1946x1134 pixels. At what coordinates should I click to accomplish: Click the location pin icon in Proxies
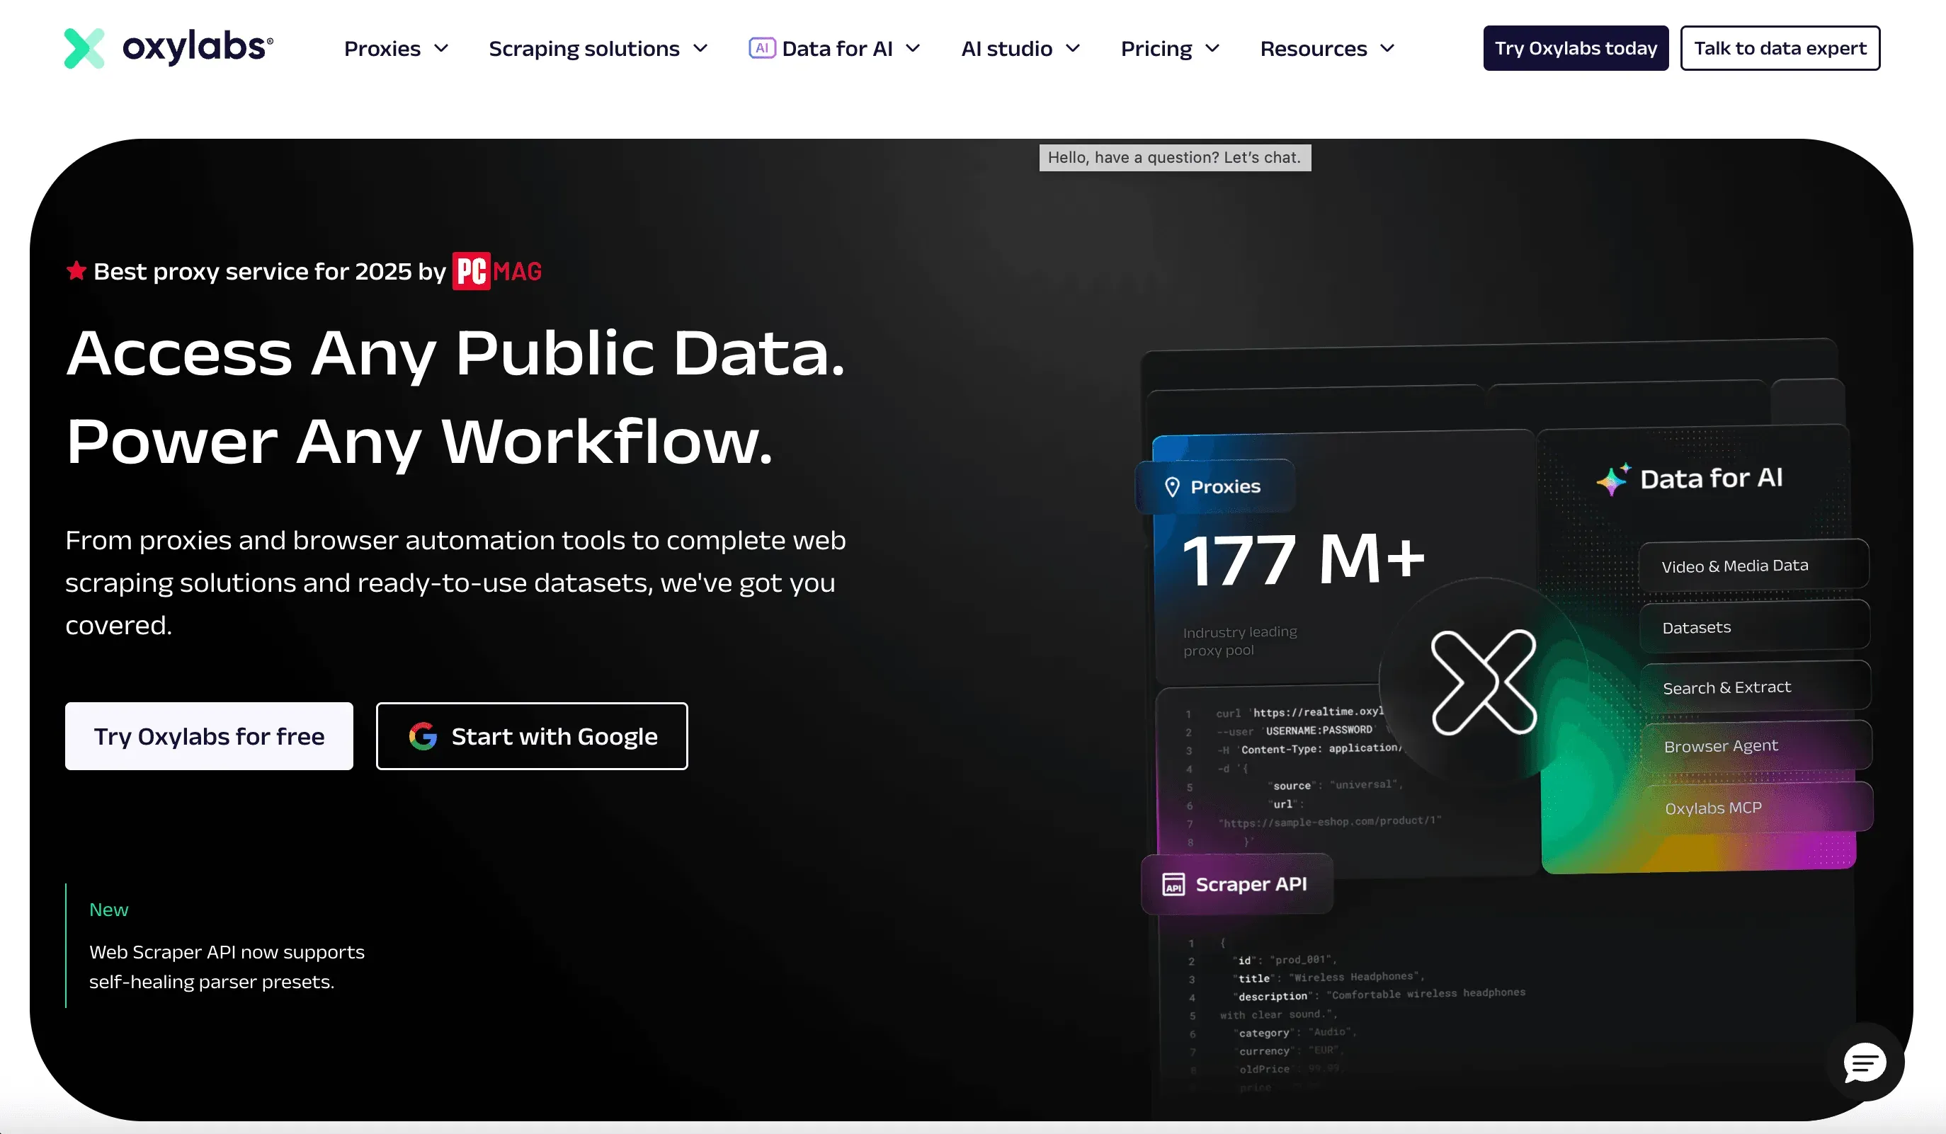[1172, 487]
